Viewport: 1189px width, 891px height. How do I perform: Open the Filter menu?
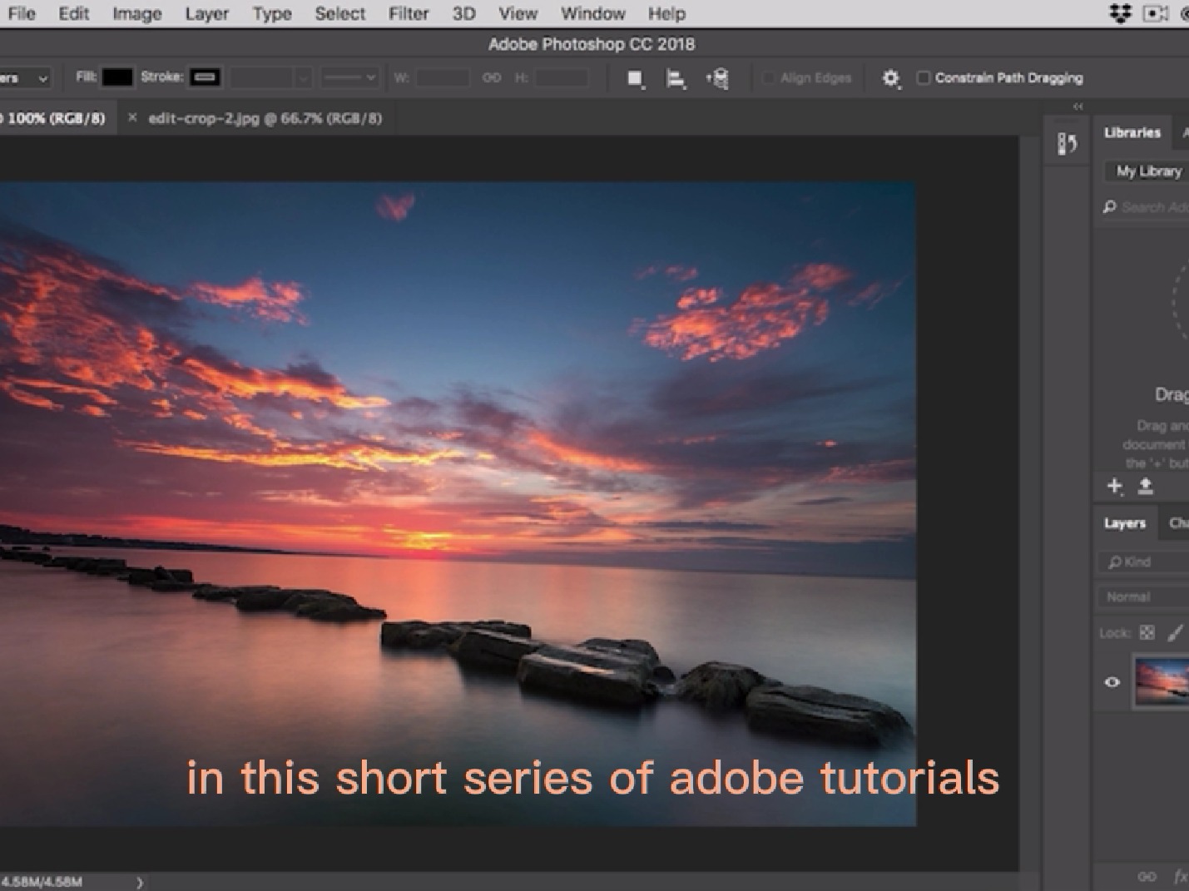408,13
